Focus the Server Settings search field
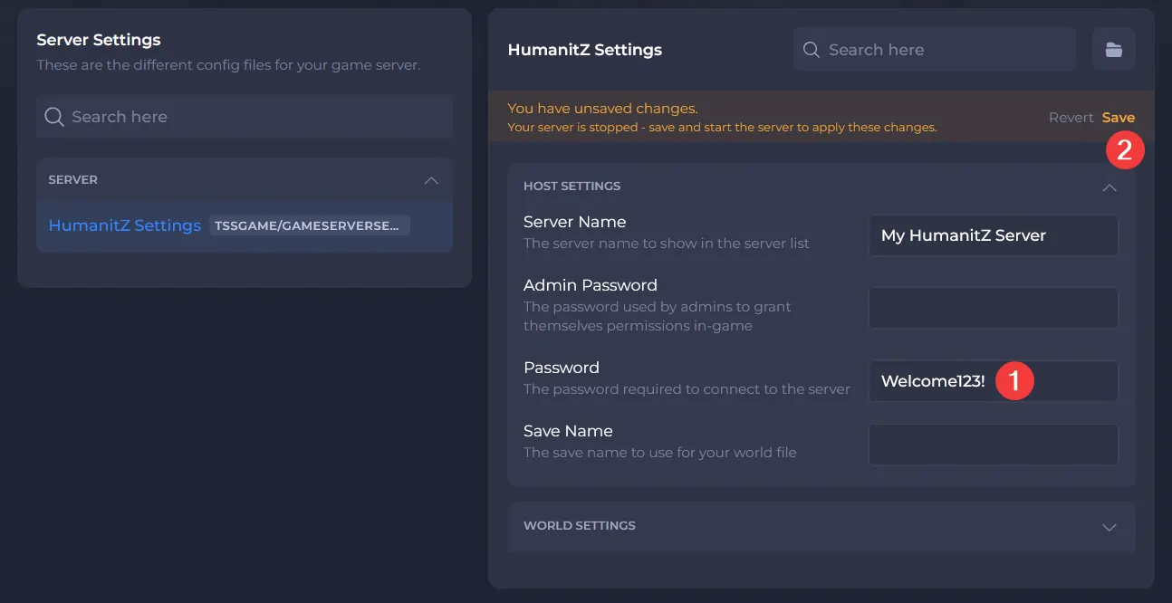 click(245, 117)
